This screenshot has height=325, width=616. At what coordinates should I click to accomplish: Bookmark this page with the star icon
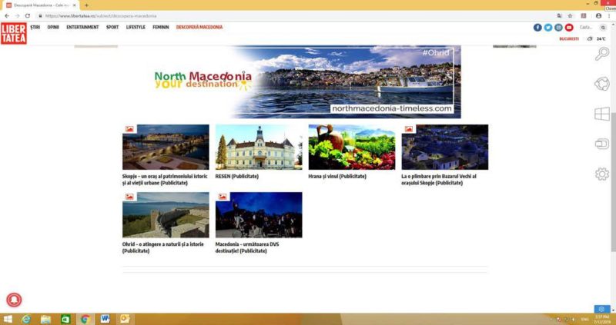(570, 15)
